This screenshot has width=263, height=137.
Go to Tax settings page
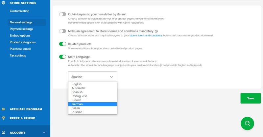tap(18, 55)
